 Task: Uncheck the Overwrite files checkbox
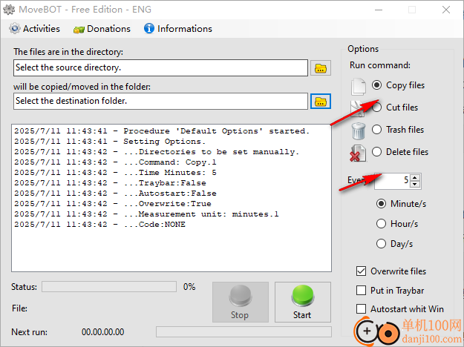click(361, 271)
